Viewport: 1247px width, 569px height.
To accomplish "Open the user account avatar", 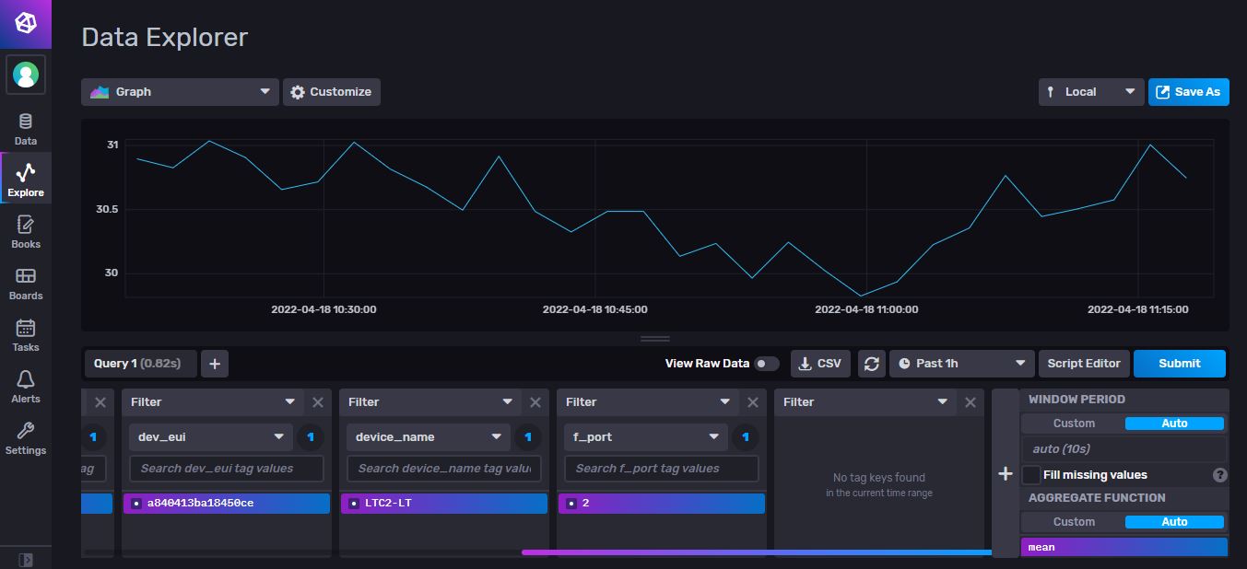I will tap(26, 75).
